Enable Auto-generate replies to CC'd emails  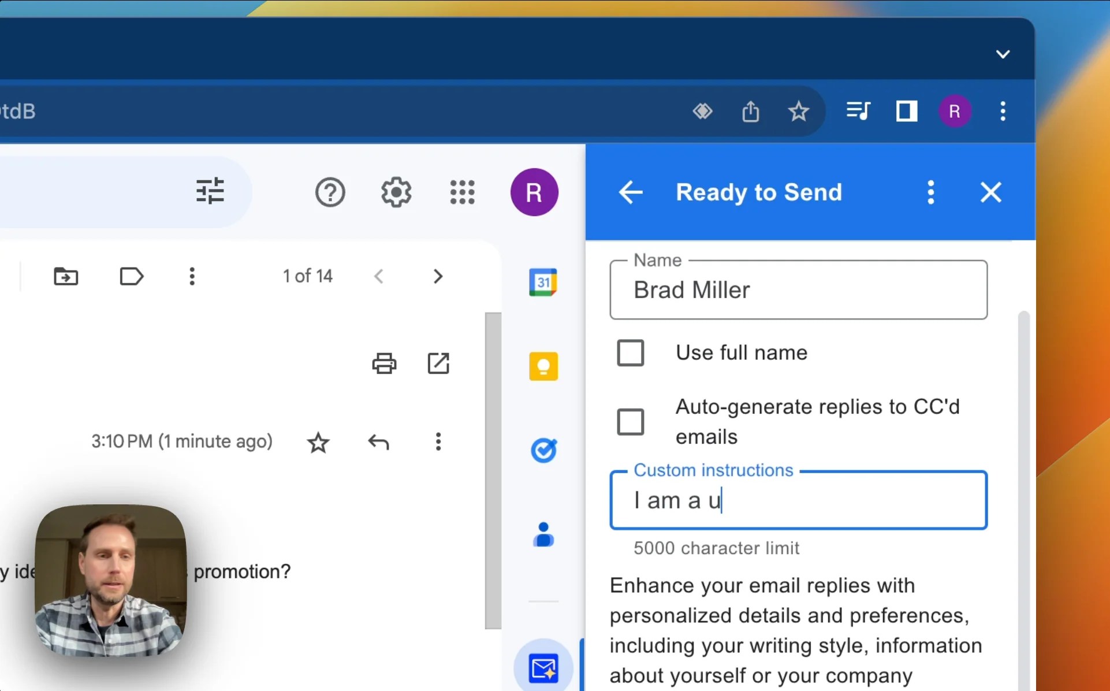pos(630,422)
